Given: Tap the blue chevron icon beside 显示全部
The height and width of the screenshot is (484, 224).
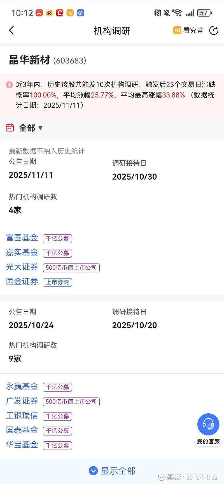Looking at the screenshot, I should [x=93, y=471].
